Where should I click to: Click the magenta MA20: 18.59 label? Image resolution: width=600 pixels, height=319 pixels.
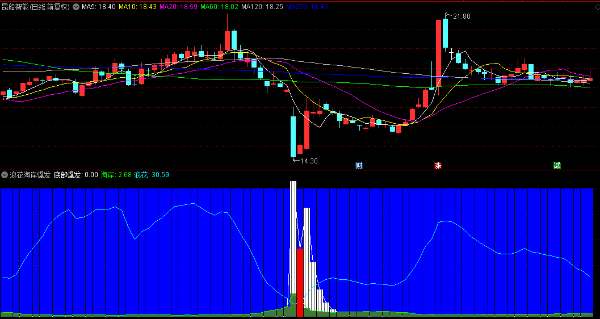coord(179,6)
